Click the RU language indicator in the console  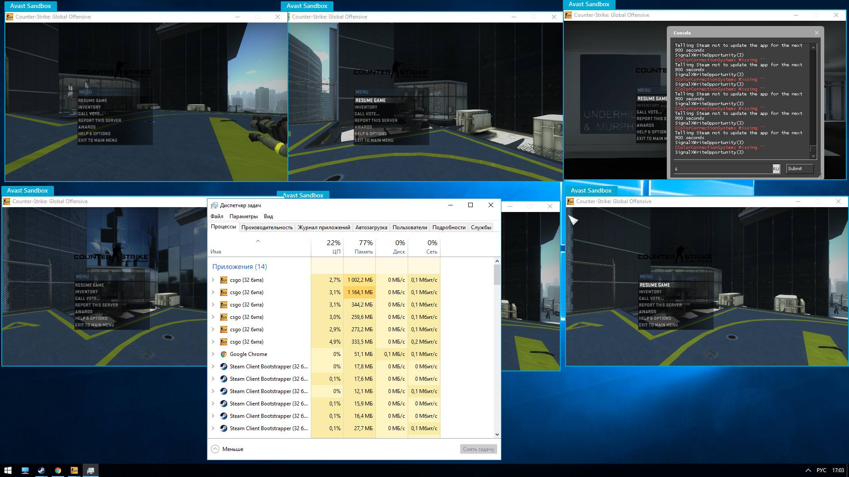[776, 169]
